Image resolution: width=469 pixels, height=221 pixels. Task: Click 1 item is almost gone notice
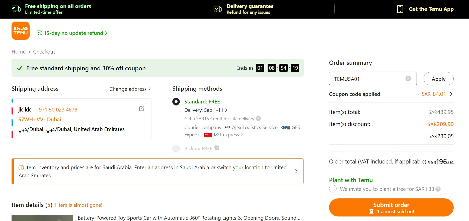click(78, 205)
